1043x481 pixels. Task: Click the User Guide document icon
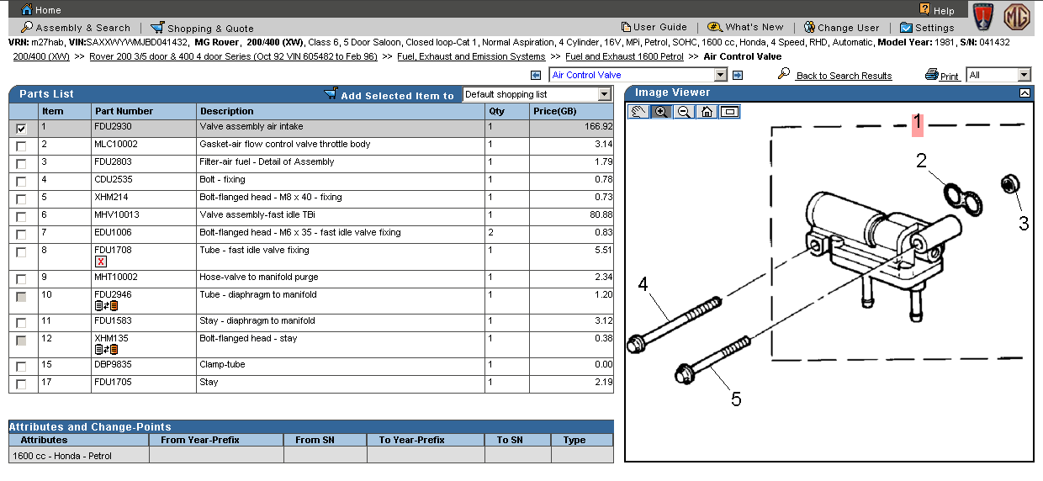click(x=626, y=28)
